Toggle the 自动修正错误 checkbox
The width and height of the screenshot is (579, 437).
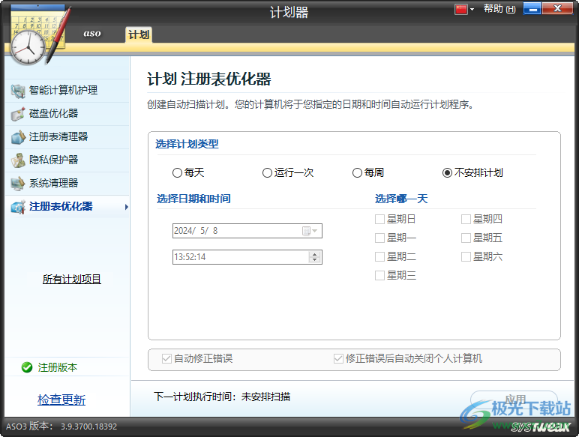[167, 358]
